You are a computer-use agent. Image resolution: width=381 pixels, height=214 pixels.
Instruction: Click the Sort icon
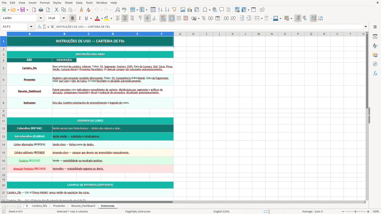(x=153, y=10)
